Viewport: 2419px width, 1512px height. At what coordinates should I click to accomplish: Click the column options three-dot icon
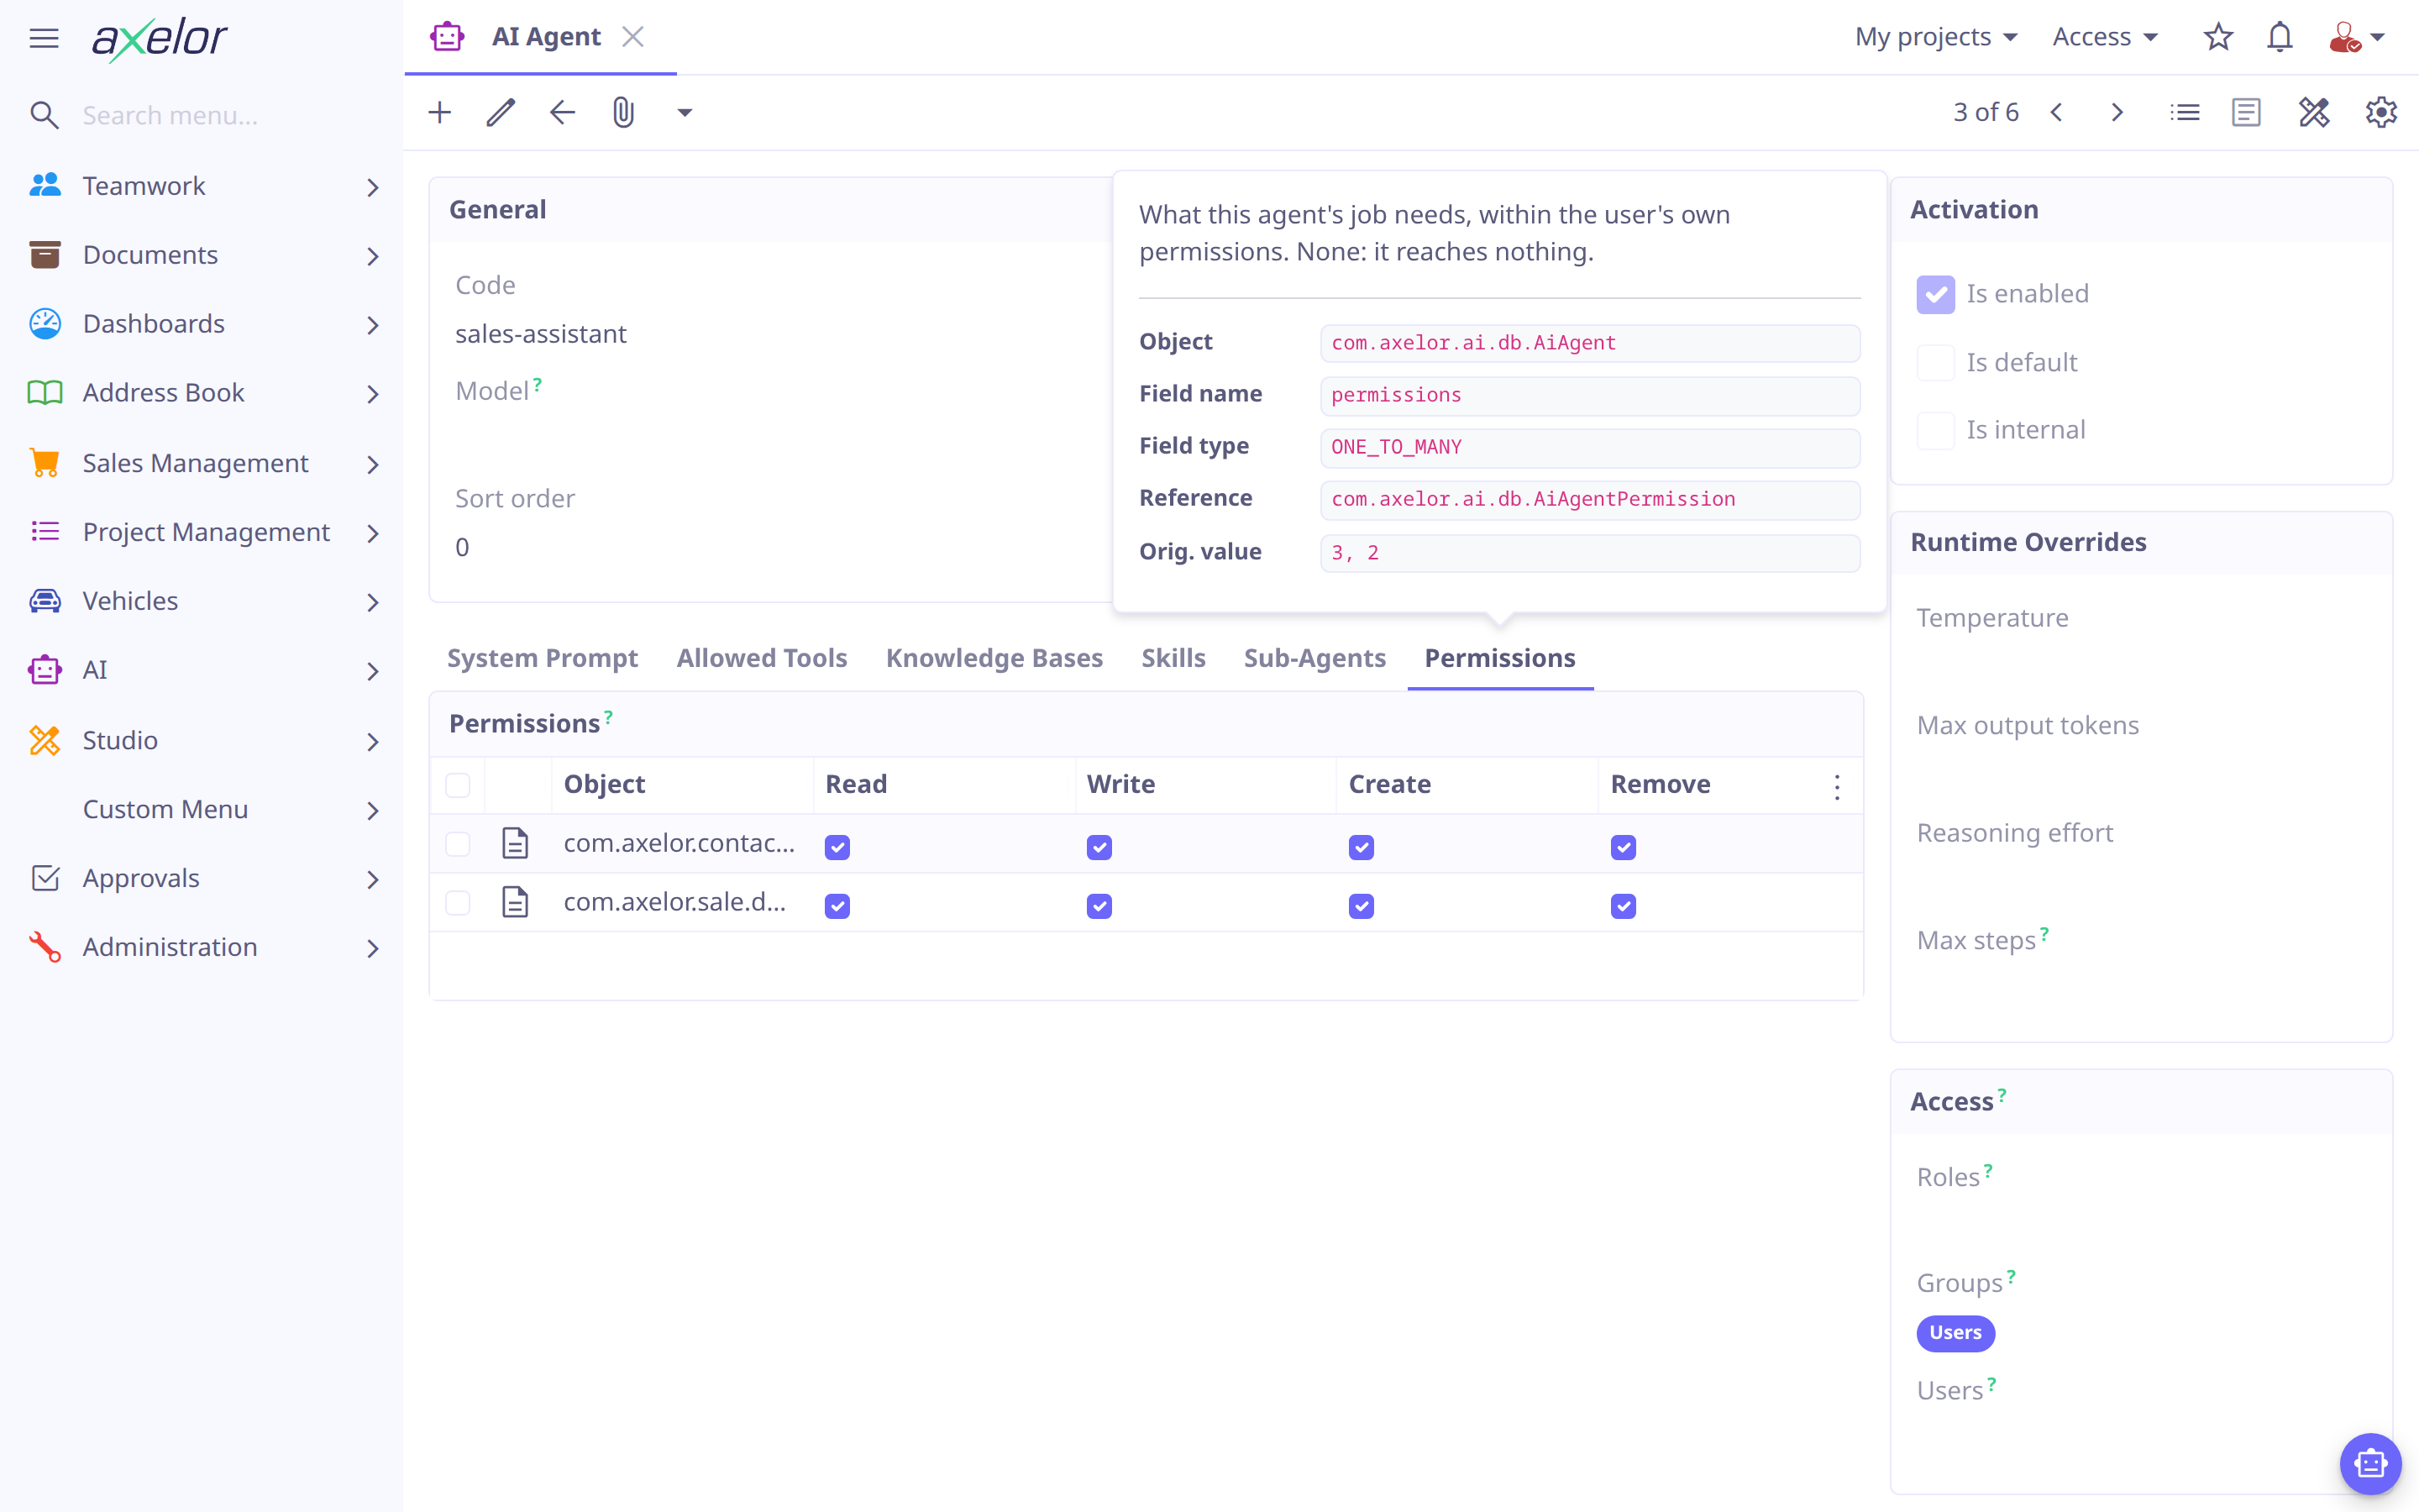(1837, 786)
